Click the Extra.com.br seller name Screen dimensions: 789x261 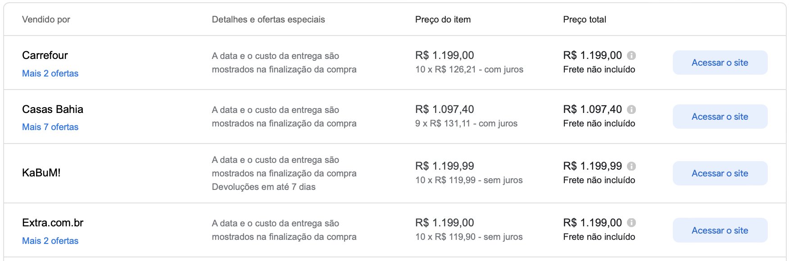pyautogui.click(x=53, y=223)
